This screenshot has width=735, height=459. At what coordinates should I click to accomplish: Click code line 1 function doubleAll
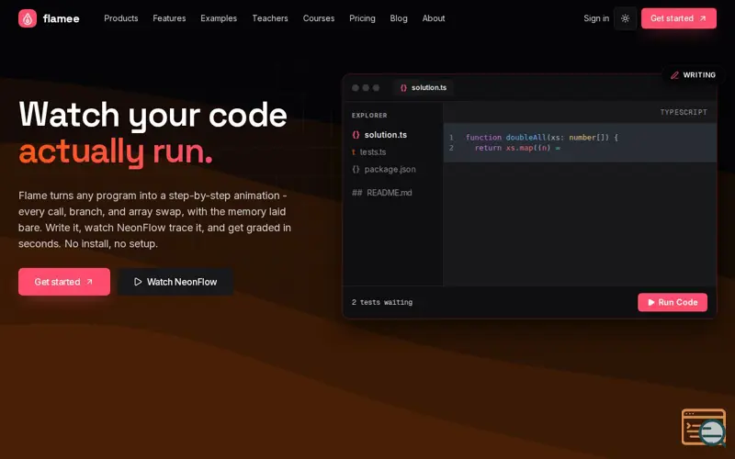[542, 137]
